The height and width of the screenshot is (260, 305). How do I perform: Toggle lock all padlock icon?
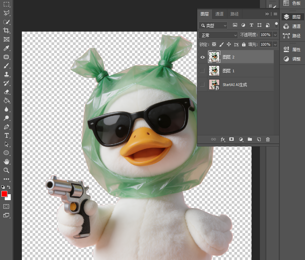pos(244,44)
